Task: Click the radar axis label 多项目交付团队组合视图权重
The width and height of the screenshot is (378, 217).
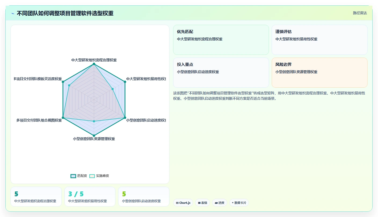Action: (39, 120)
